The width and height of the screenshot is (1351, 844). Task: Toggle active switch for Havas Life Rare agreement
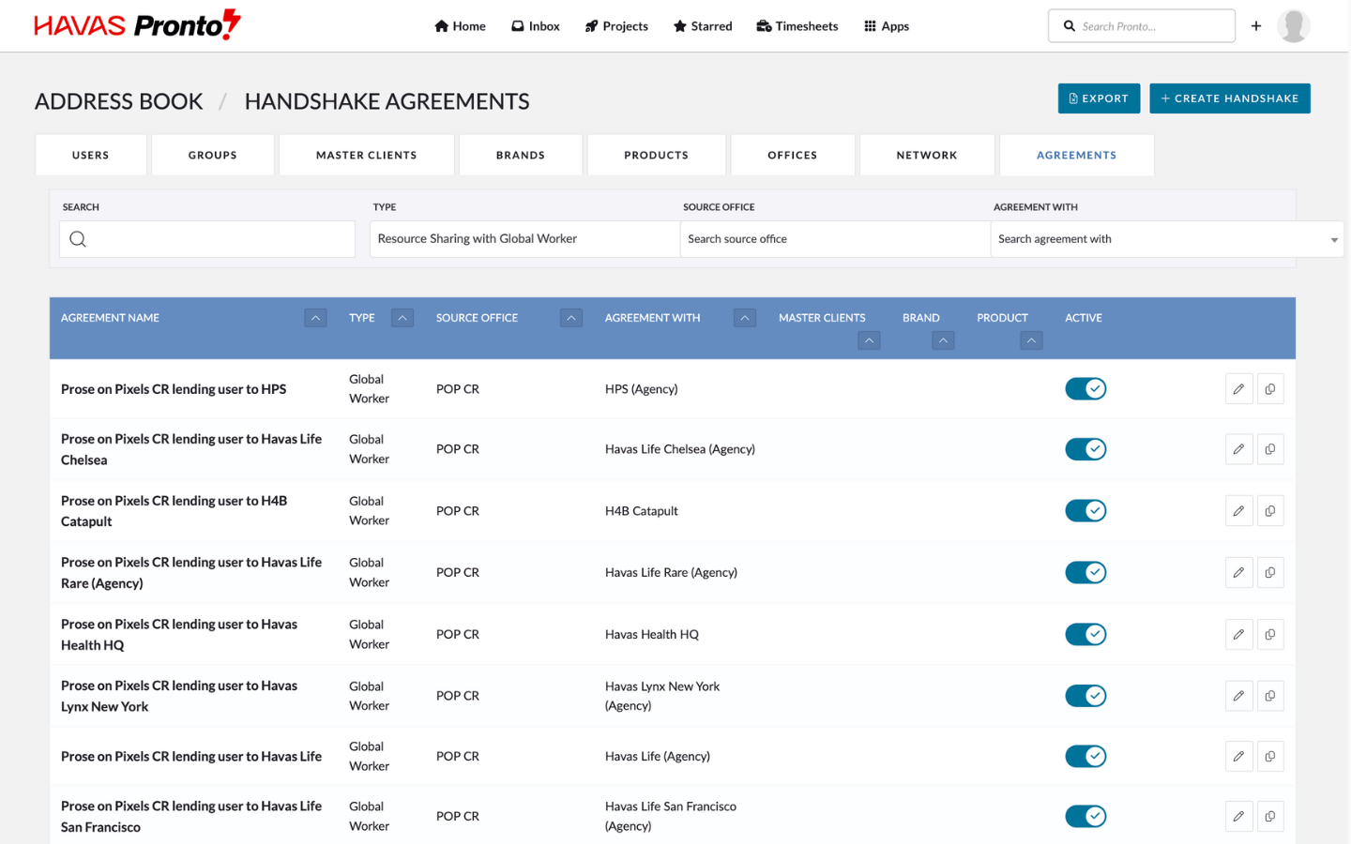[1085, 573]
